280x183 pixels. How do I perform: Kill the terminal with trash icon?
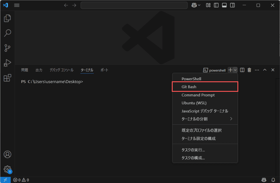click(249, 70)
